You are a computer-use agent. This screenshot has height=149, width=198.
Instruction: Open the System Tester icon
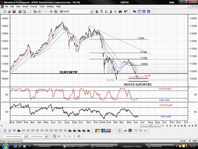tap(111, 12)
